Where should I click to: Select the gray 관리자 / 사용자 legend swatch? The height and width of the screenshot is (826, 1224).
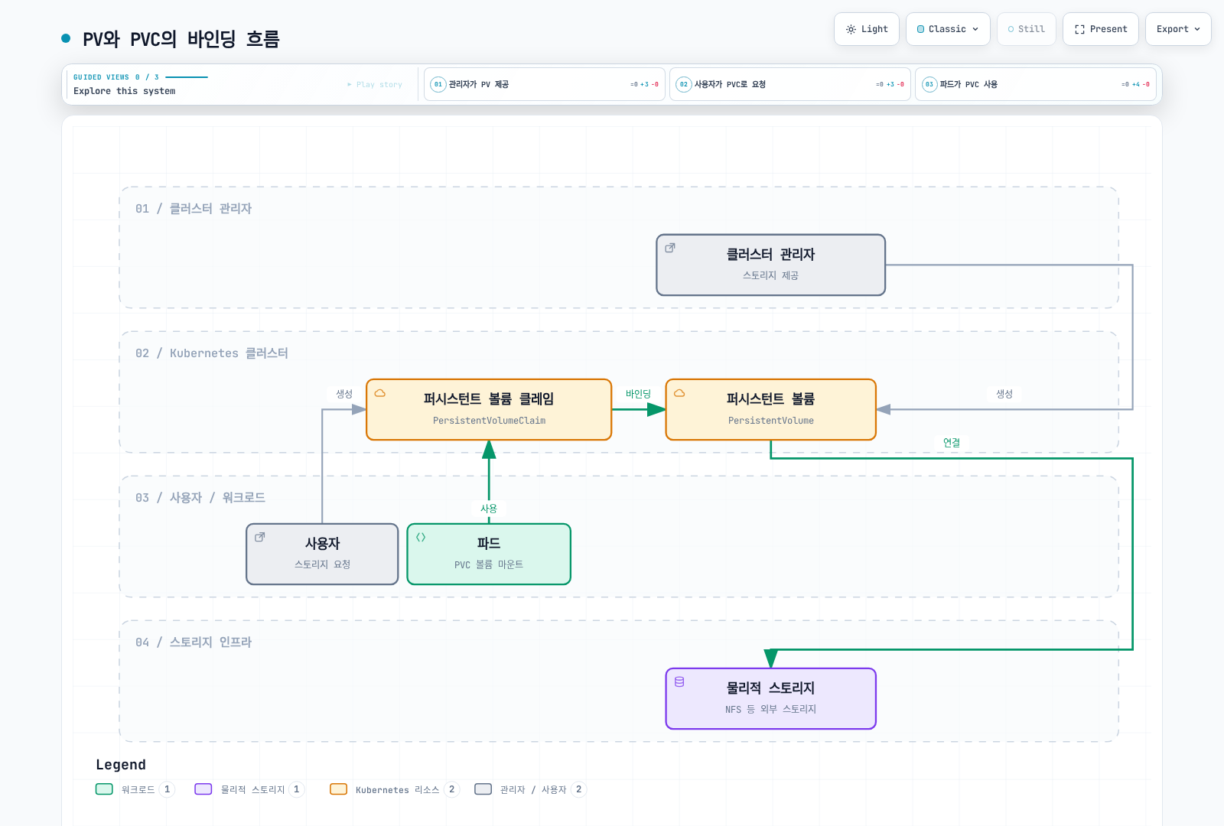(483, 789)
